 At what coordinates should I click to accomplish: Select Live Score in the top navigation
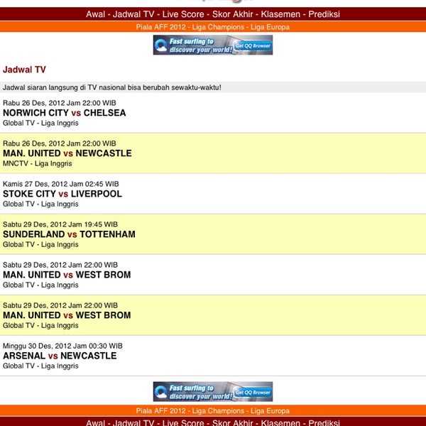tap(185, 14)
